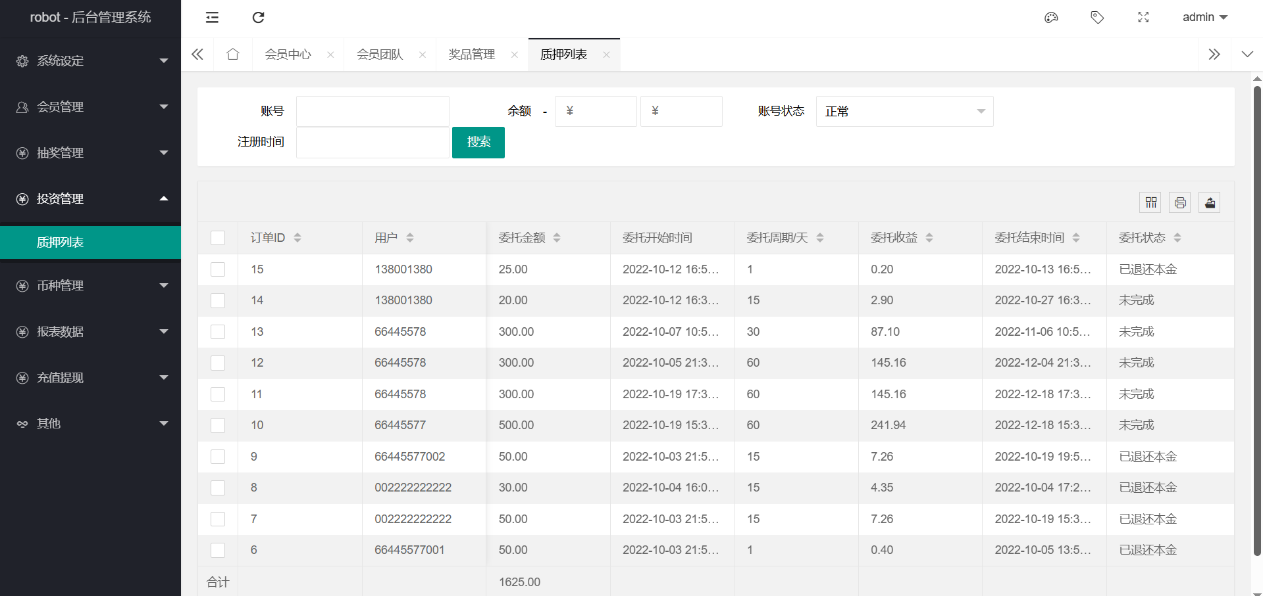Open the 账号状态 dropdown
Image resolution: width=1263 pixels, height=596 pixels.
coord(904,112)
